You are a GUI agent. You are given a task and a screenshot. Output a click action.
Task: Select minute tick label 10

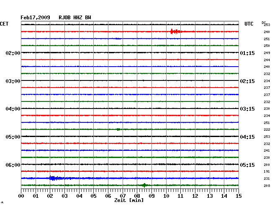click(x=166, y=196)
